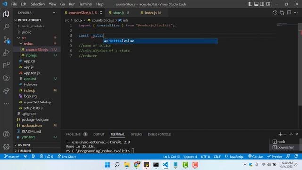This screenshot has height=170, width=302.
Task: Open the Extensions view
Action: 6,65
